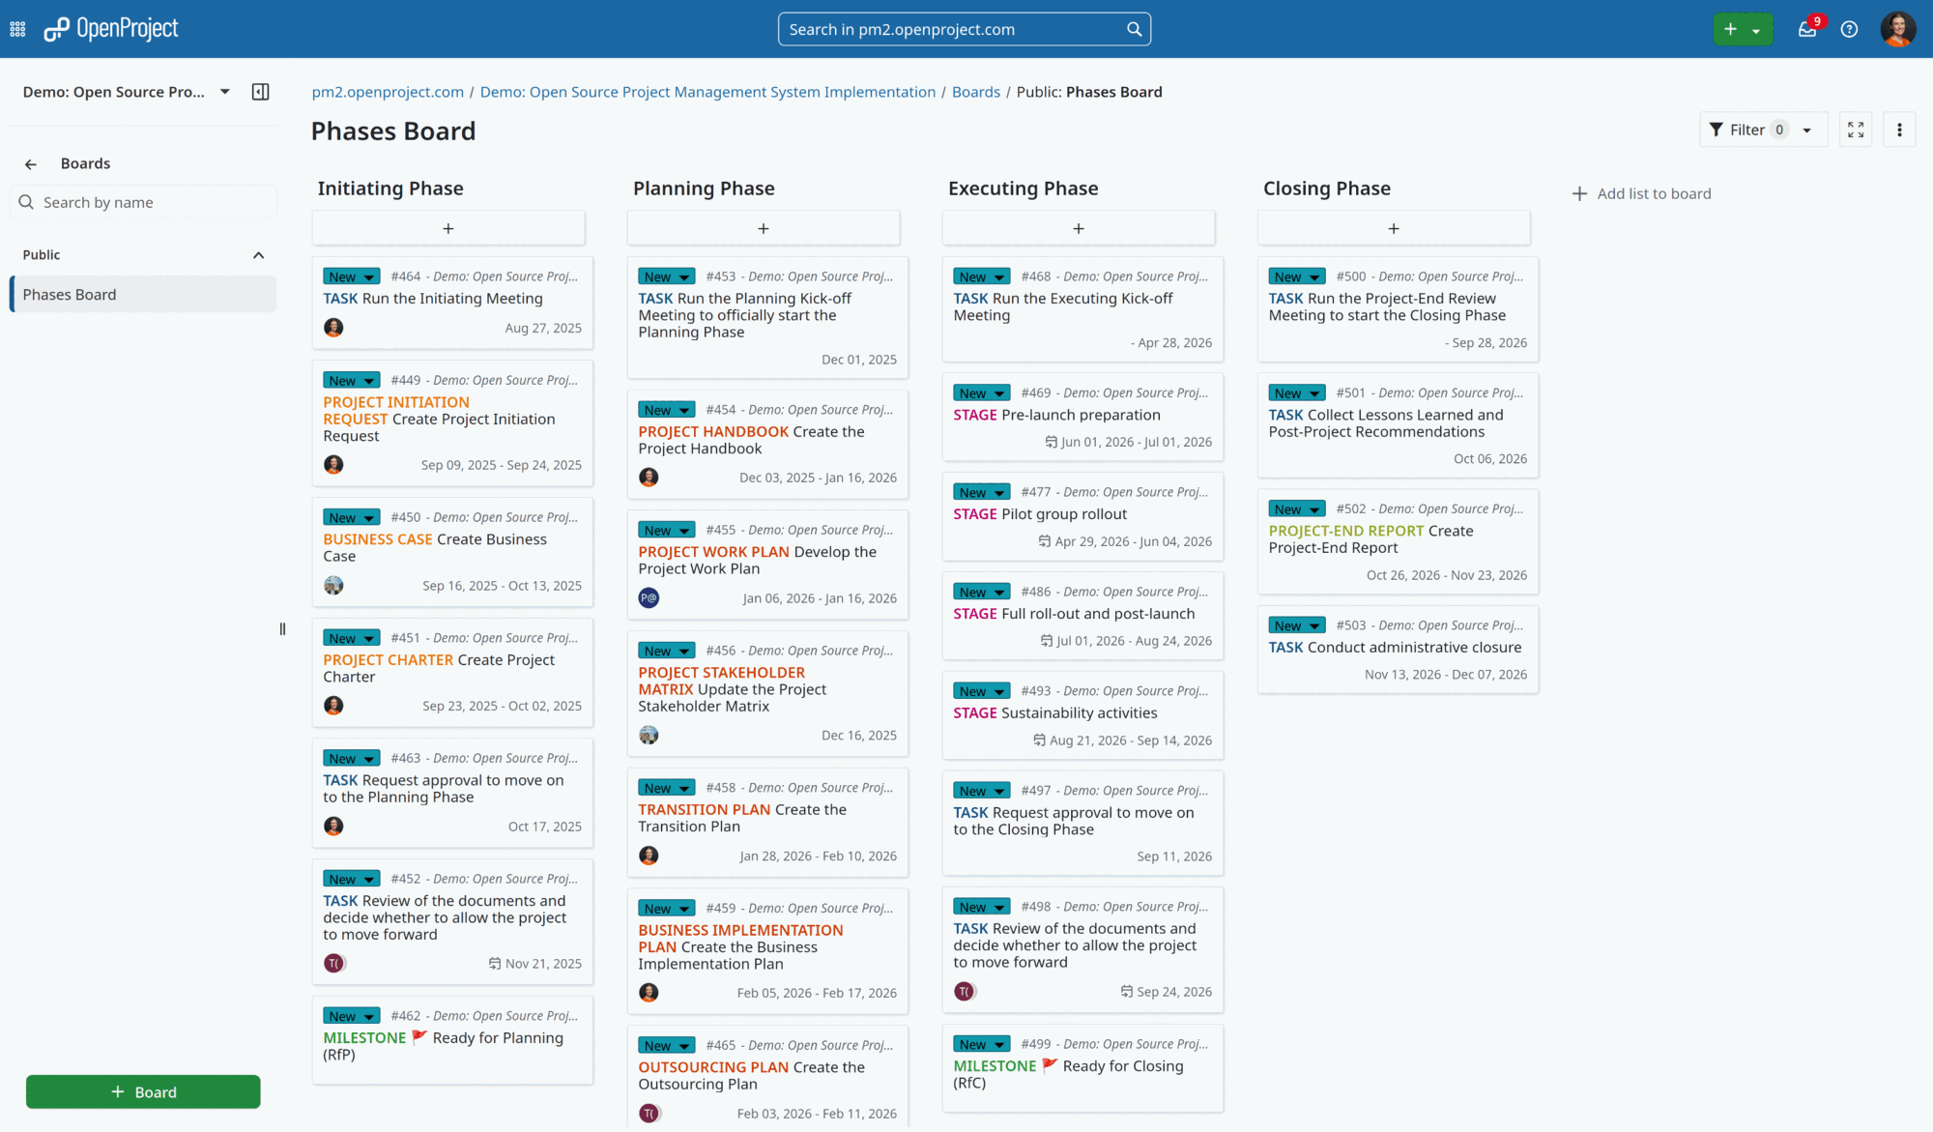Collapse the Public boards section
The image size is (1933, 1132).
point(258,254)
